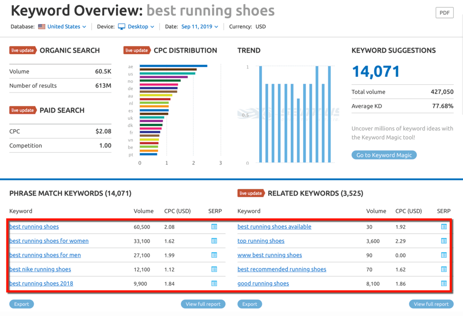View SERP for "best running shoes for women"
The width and height of the screenshot is (463, 316).
pos(214,241)
